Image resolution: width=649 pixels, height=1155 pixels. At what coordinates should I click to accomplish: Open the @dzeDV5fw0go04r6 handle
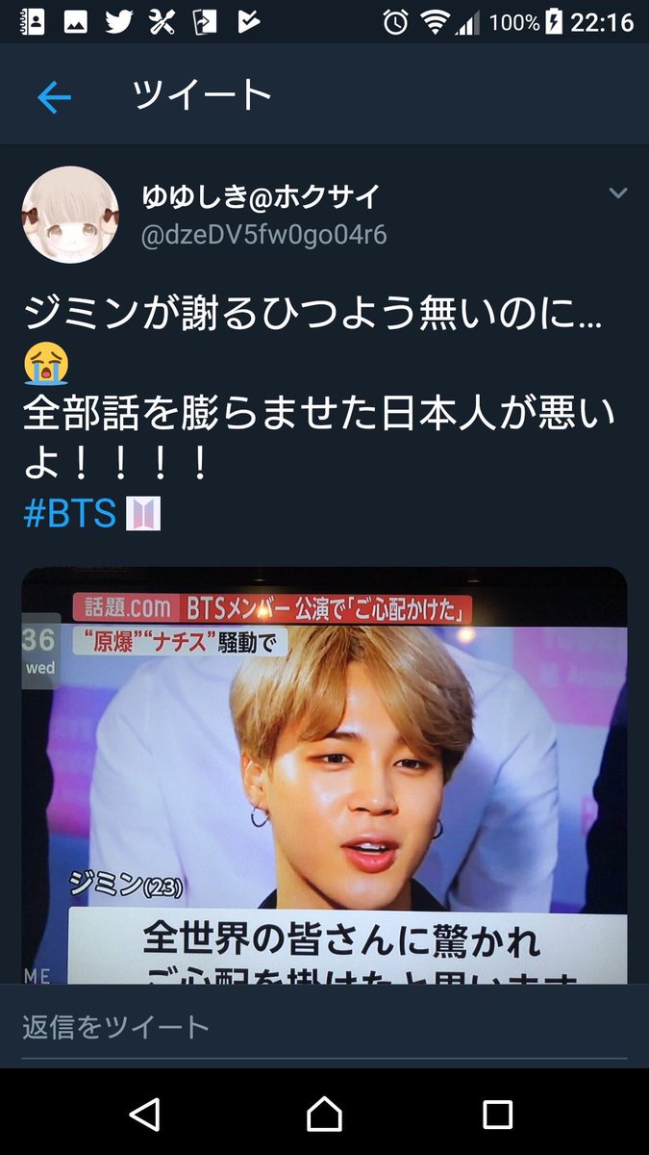[264, 235]
